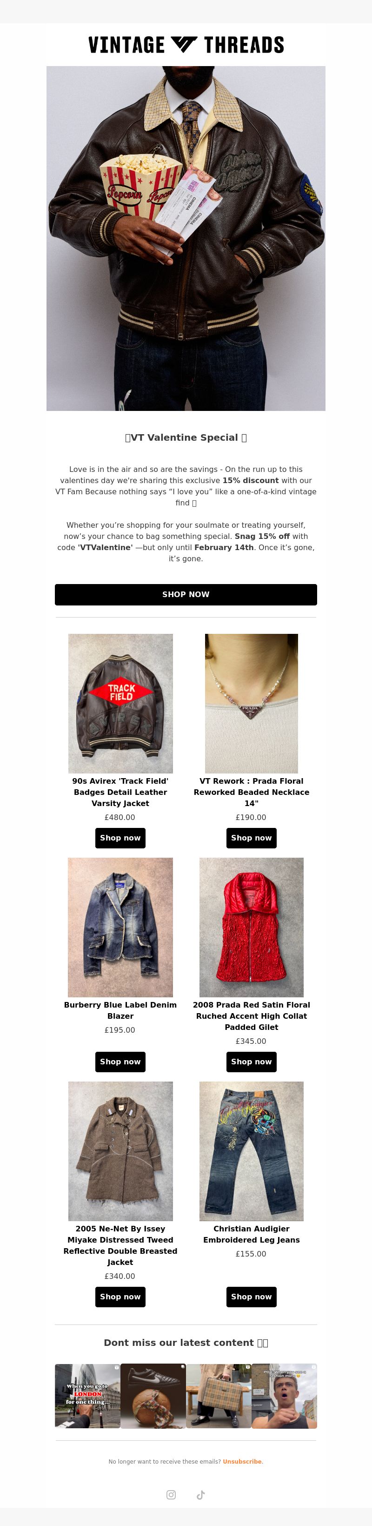The height and width of the screenshot is (1526, 372).
Task: Open the Prada beaded necklace image
Action: coord(251,703)
